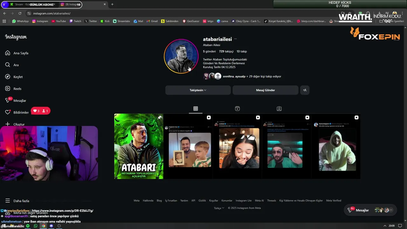Switch to the tagged photos tab icon
Screen dimensions: 407x229
click(x=279, y=108)
